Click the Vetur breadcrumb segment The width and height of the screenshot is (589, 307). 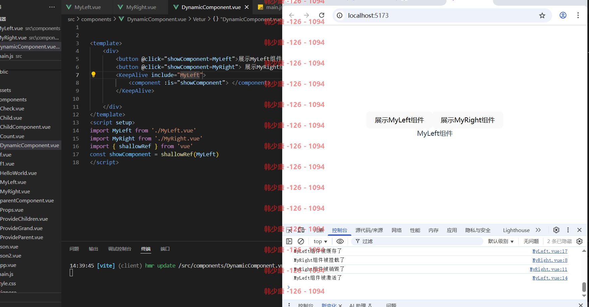[199, 19]
